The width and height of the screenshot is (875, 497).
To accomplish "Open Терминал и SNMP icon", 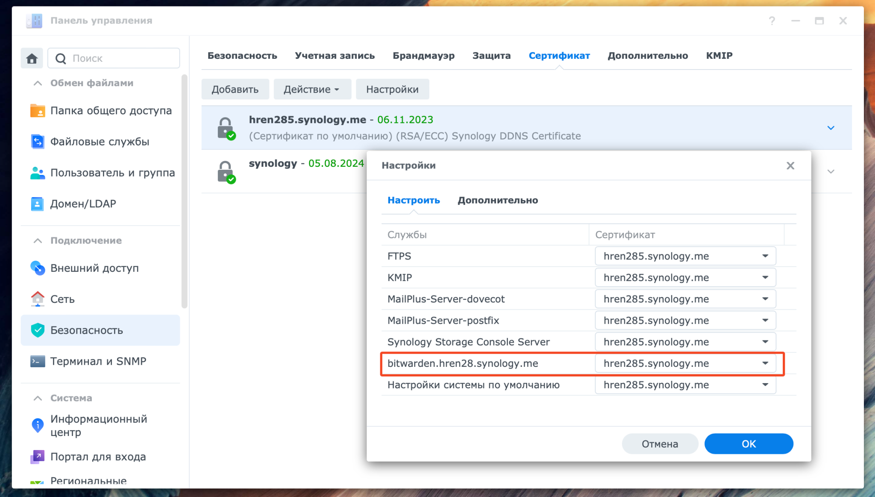I will tap(38, 361).
